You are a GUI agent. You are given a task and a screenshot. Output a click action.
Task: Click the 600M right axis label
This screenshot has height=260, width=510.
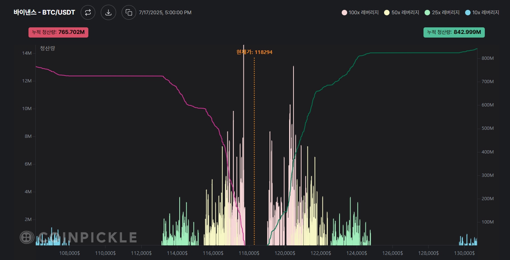click(x=488, y=105)
